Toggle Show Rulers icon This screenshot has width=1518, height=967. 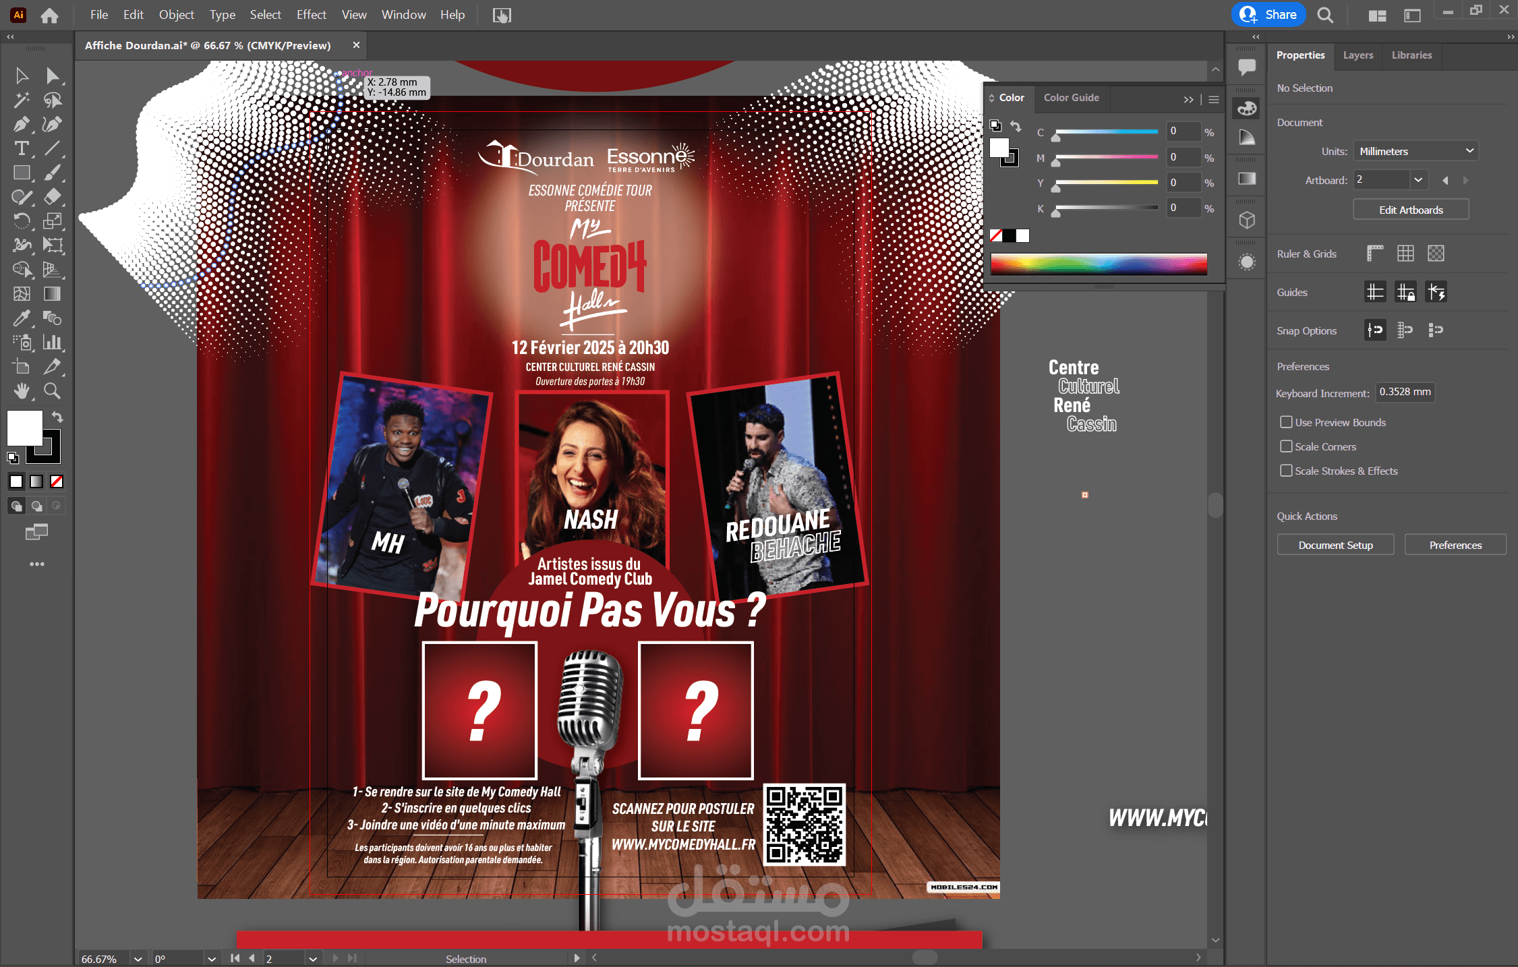click(1375, 254)
